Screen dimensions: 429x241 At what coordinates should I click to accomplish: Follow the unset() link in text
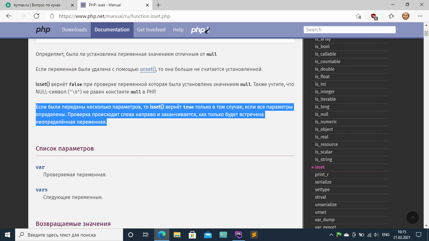148,69
